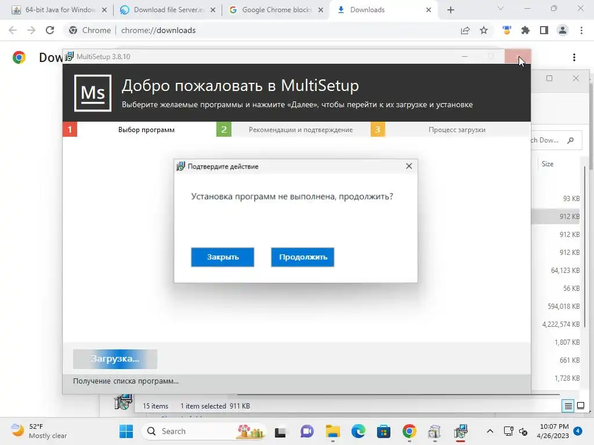Open File Explorer from taskbar
The width and height of the screenshot is (594, 445).
click(332, 431)
